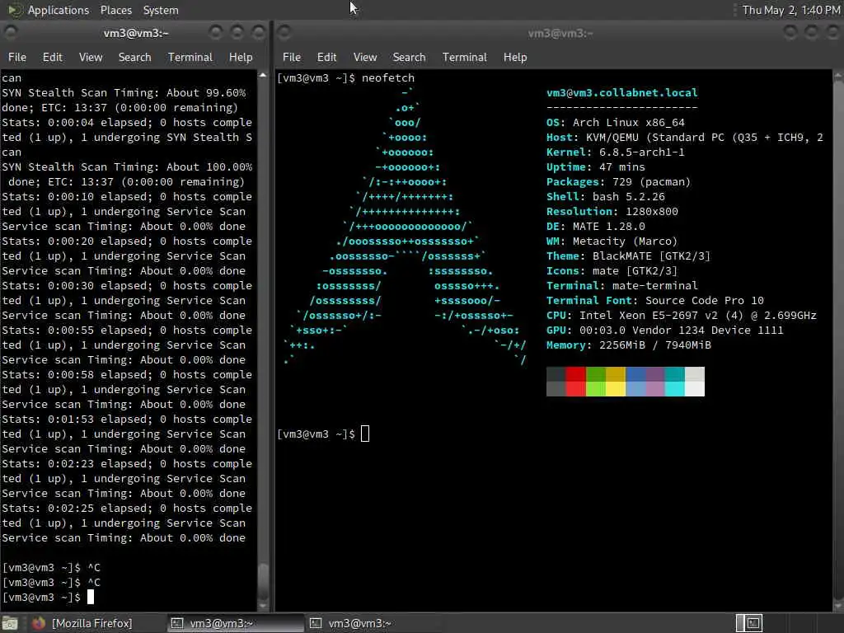This screenshot has width=844, height=633.
Task: Open the Places menu in top panel
Action: click(x=115, y=10)
